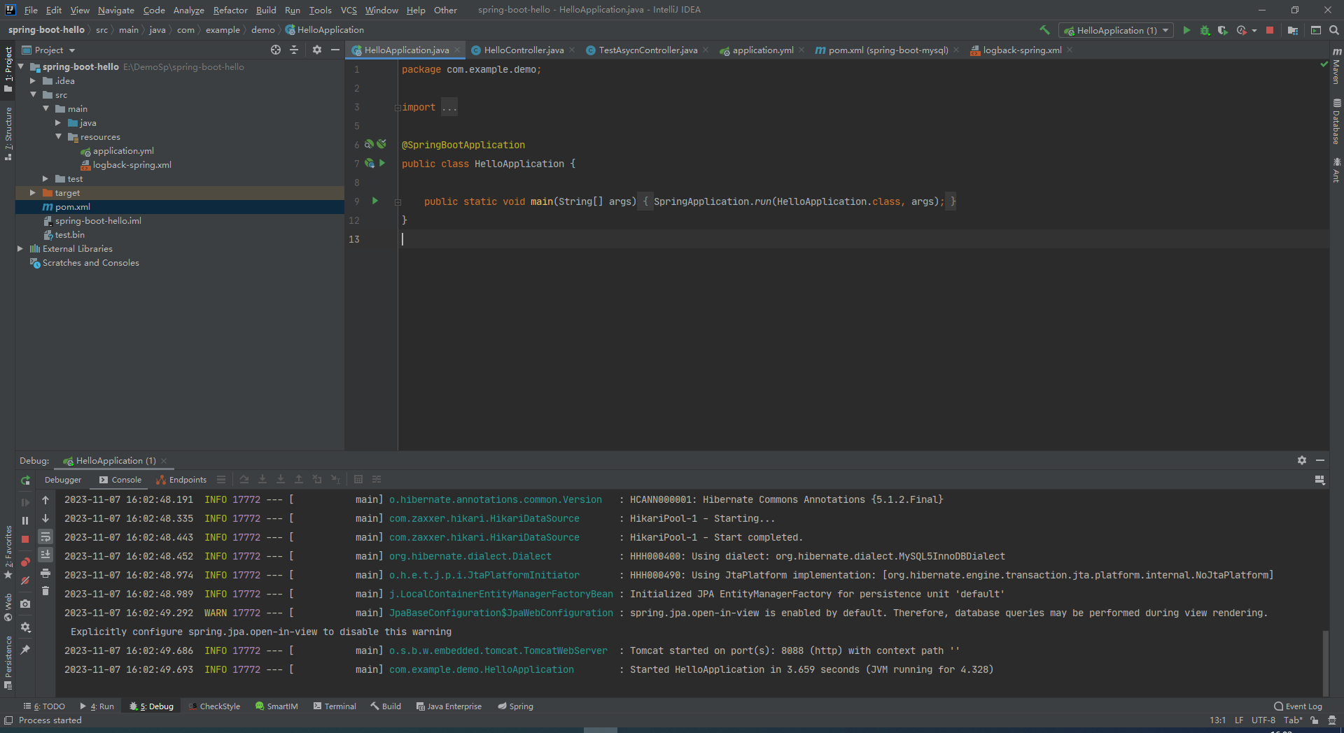Toggle Soft-Wrap in console
Viewport: 1344px width, 733px height.
(x=45, y=536)
